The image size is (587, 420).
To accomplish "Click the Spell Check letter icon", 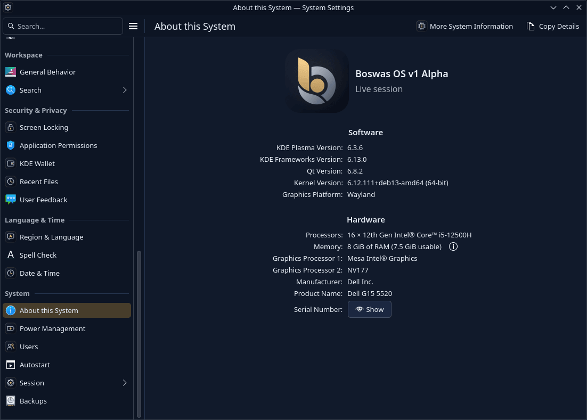I will pyautogui.click(x=11, y=255).
